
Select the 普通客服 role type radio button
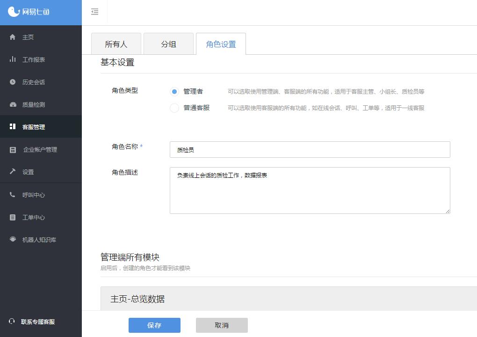click(x=174, y=108)
